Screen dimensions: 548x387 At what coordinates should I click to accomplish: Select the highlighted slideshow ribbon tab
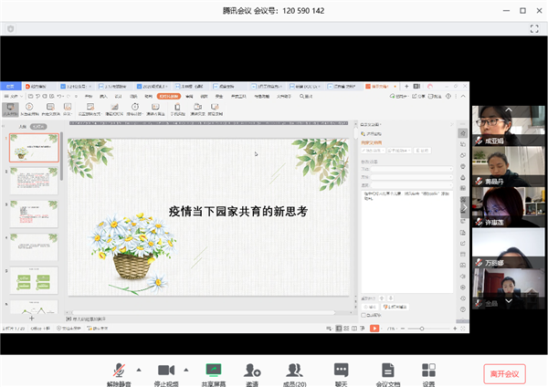(167, 95)
